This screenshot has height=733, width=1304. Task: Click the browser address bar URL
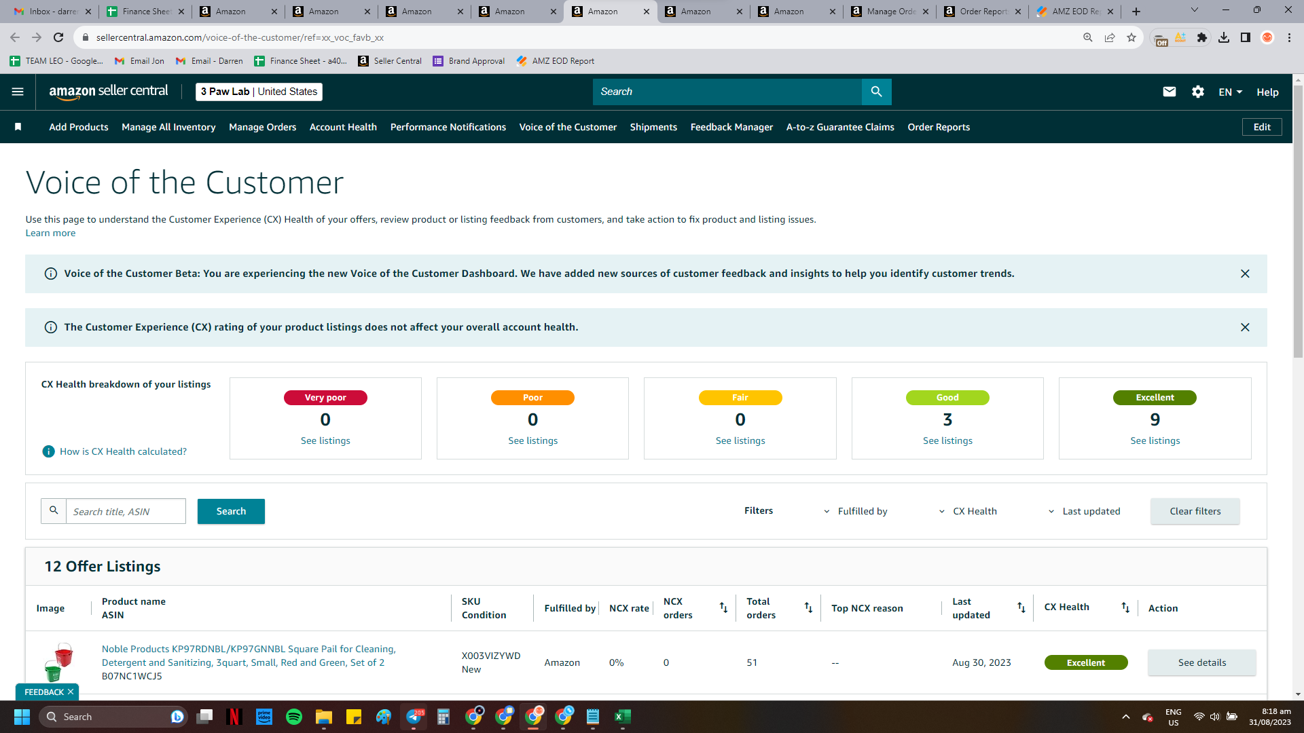pos(240,37)
